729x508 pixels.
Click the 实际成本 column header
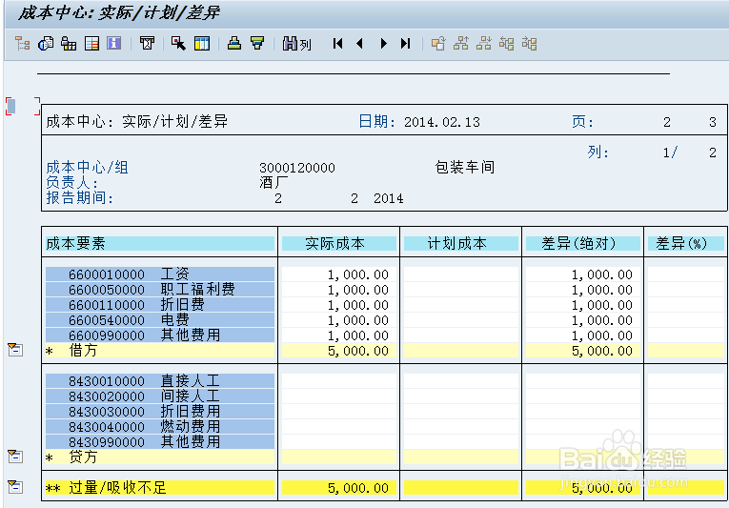(339, 243)
